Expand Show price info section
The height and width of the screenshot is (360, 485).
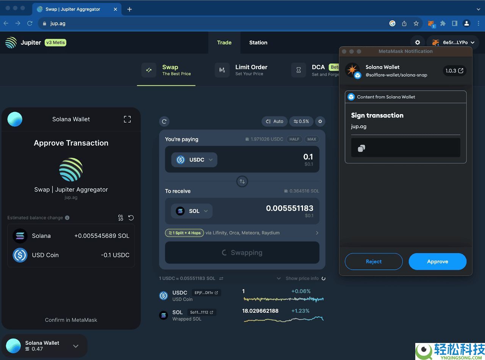(301, 278)
